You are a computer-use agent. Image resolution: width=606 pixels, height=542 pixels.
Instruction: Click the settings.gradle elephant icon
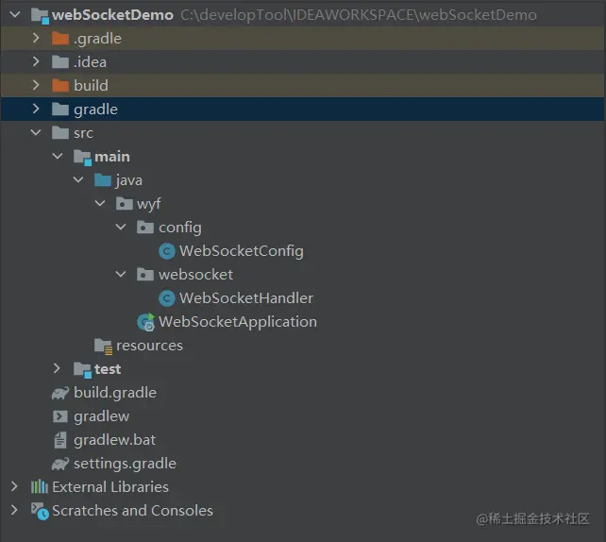(60, 464)
